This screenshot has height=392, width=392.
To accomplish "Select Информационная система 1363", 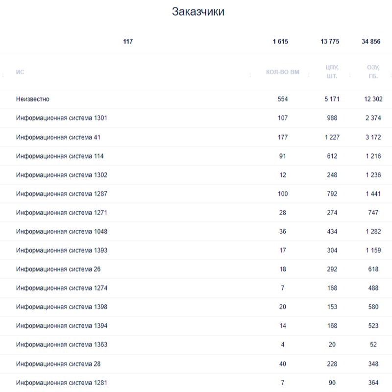I will pyautogui.click(x=62, y=344).
